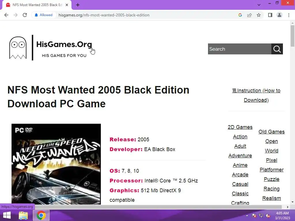
Task: Open the Chrome profile avatar
Action: [279, 15]
